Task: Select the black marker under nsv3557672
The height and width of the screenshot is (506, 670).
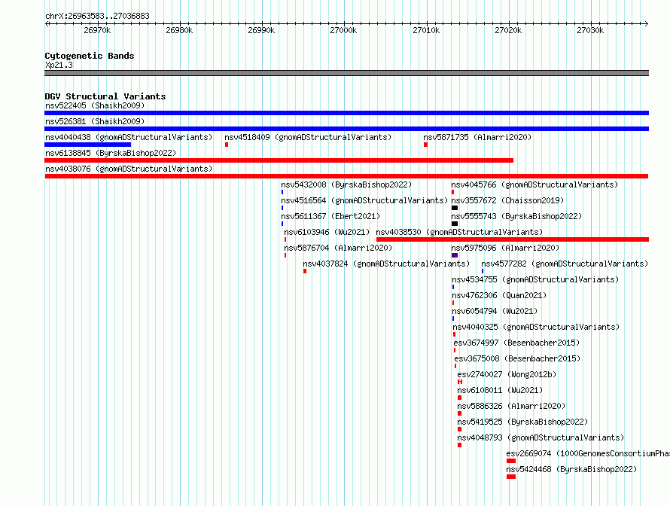Action: 455,208
